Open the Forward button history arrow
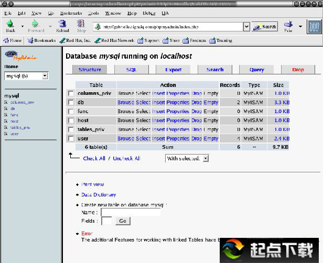The width and height of the screenshot is (323, 263). [50, 26]
